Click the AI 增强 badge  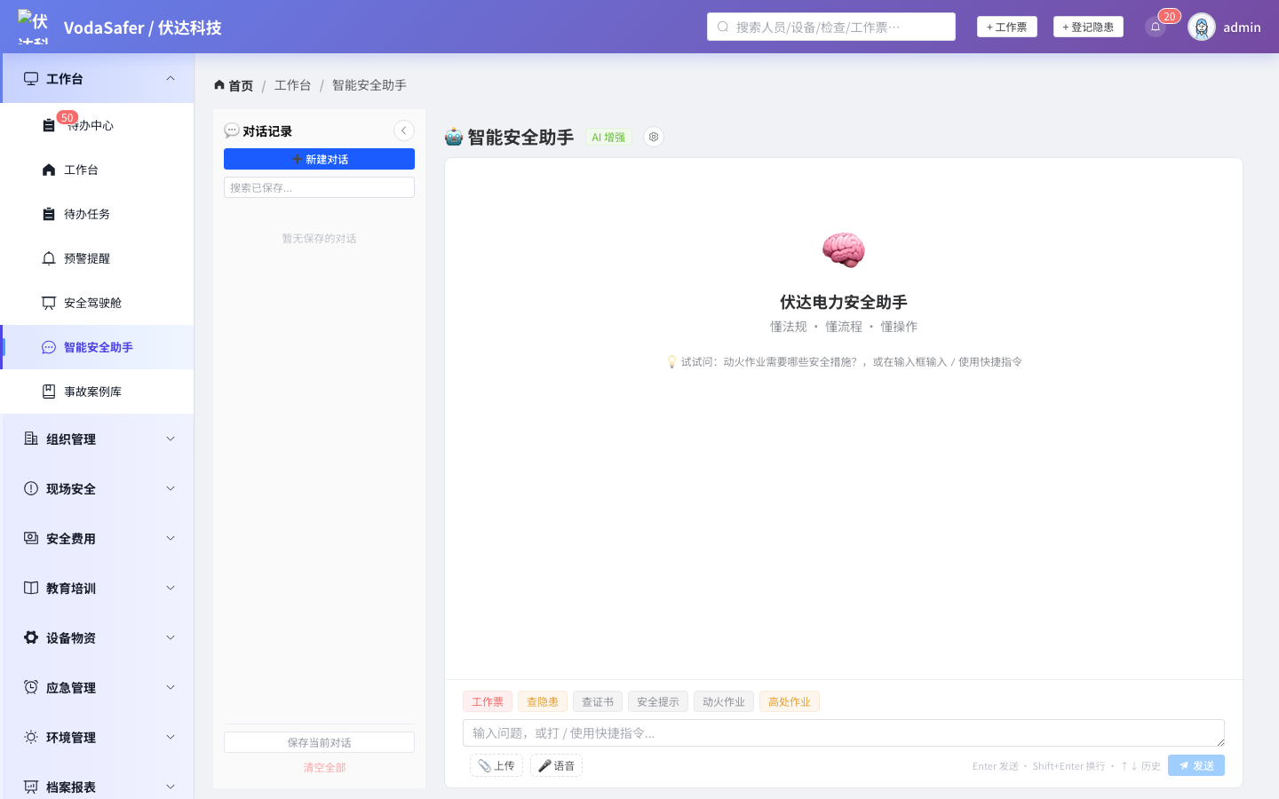pos(608,137)
